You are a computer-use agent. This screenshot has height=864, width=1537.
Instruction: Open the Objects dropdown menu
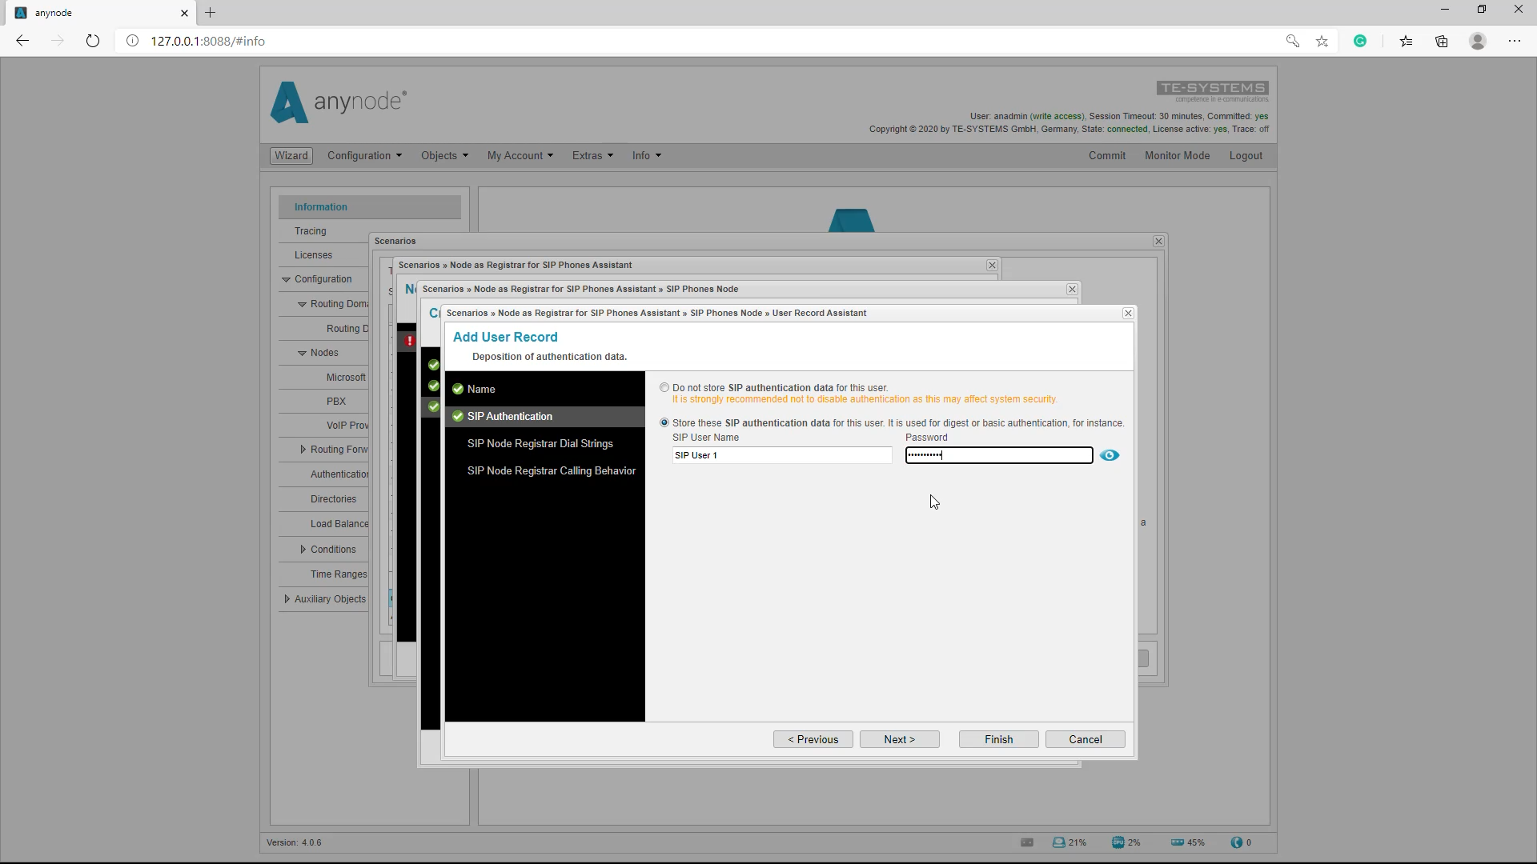coord(444,156)
